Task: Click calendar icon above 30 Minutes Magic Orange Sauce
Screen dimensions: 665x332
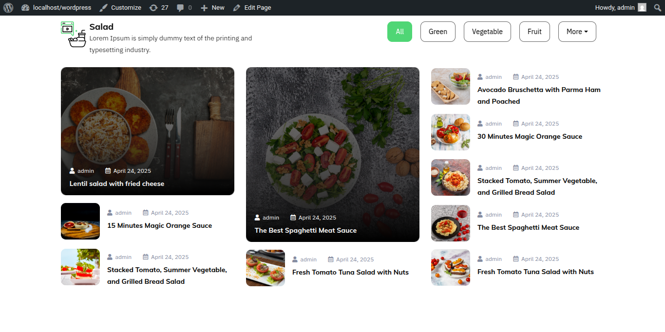Action: (x=516, y=124)
